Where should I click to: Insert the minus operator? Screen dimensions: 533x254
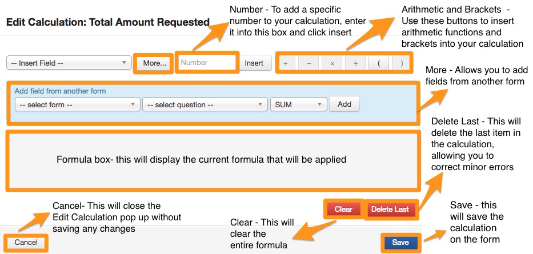coord(309,63)
